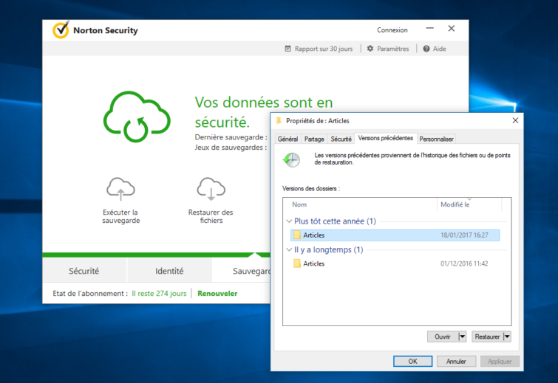Minimize the Norton Security window
This screenshot has width=558, height=383.
pyautogui.click(x=430, y=28)
